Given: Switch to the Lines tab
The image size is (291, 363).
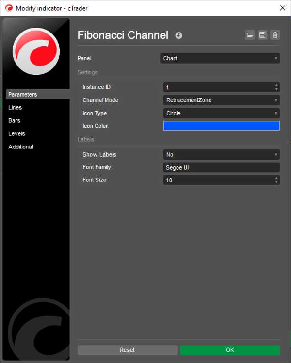Looking at the screenshot, I should pyautogui.click(x=15, y=108).
